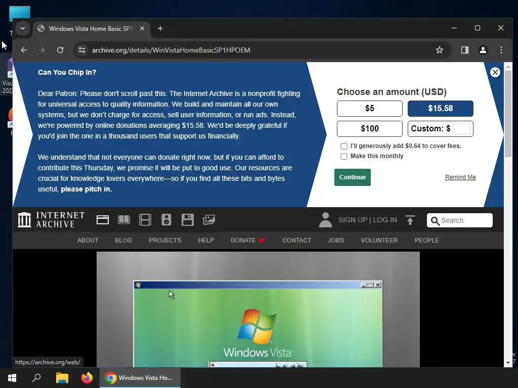Click the Remind Me link

pos(460,177)
